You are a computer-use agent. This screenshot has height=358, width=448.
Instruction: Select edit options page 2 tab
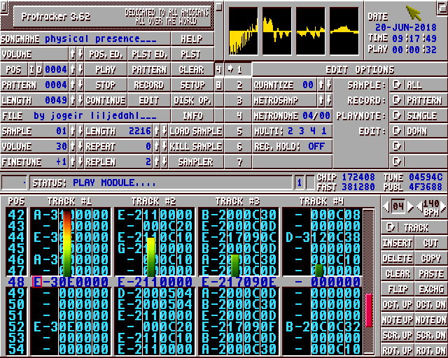coord(239,85)
